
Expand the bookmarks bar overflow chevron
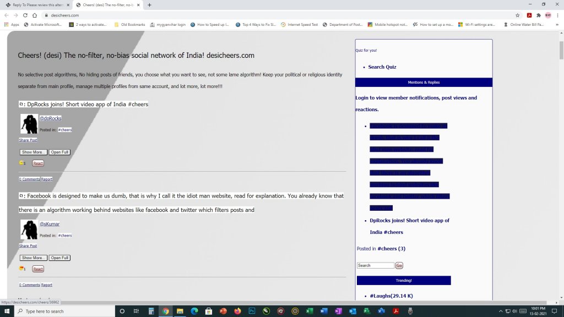(x=557, y=24)
